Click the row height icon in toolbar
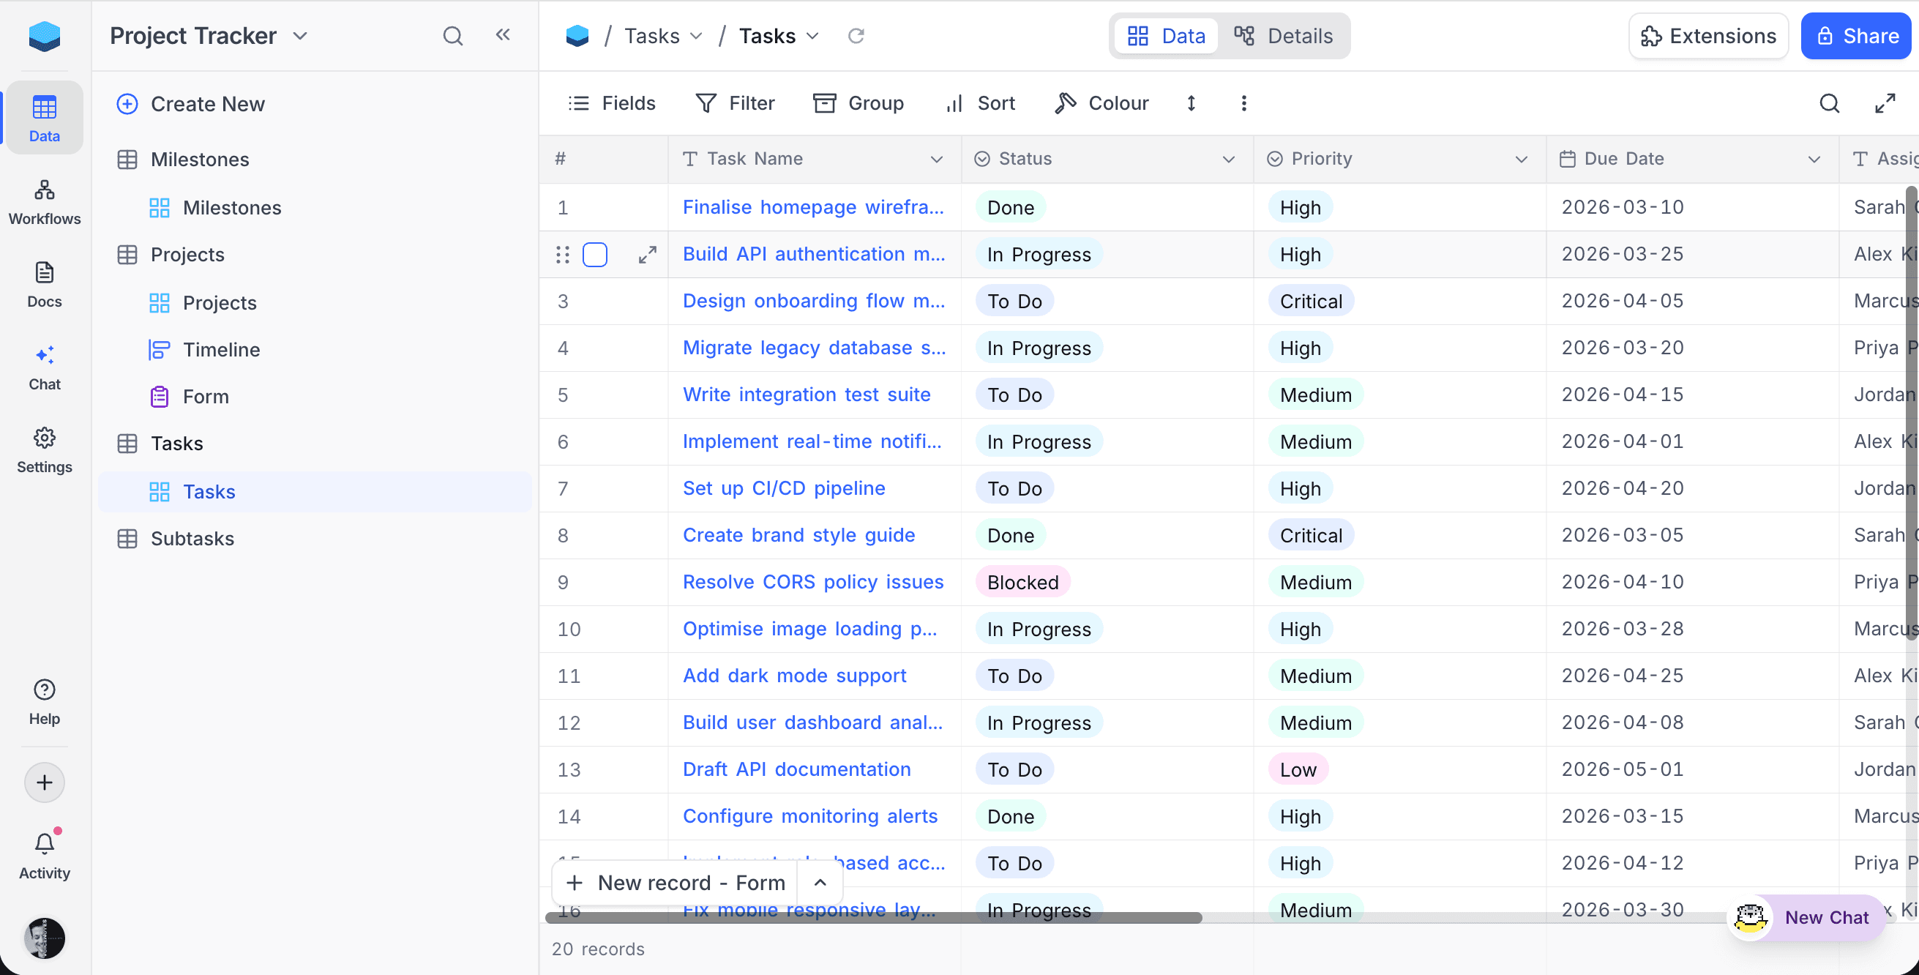Screen dimensions: 1919x975 pyautogui.click(x=1192, y=103)
